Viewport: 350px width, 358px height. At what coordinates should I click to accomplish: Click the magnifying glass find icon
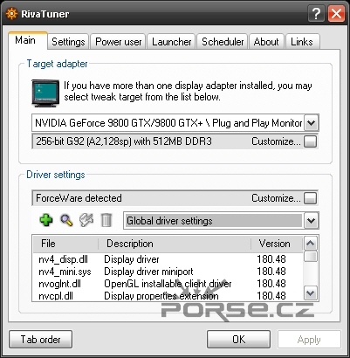click(66, 220)
